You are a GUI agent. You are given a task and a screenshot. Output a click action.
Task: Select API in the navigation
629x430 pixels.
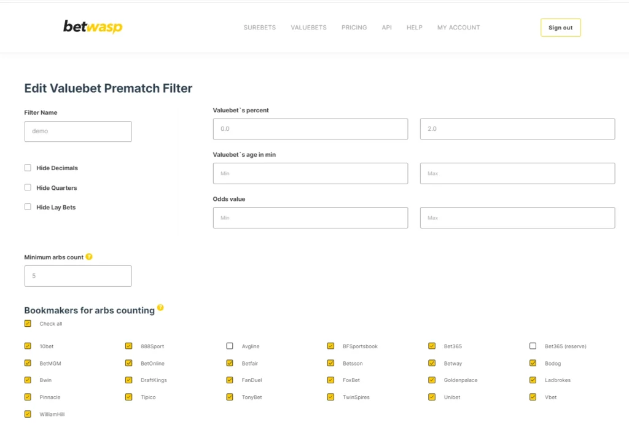pyautogui.click(x=387, y=27)
